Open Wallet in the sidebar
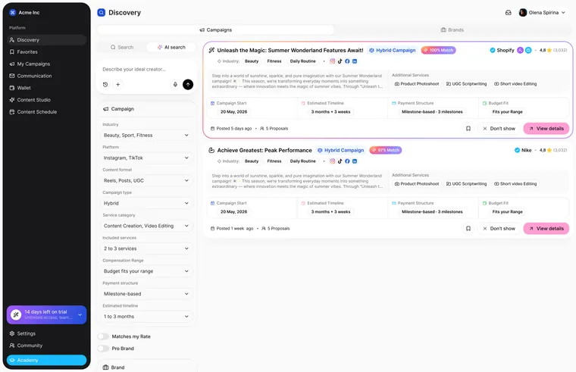The height and width of the screenshot is (372, 576). click(x=47, y=88)
